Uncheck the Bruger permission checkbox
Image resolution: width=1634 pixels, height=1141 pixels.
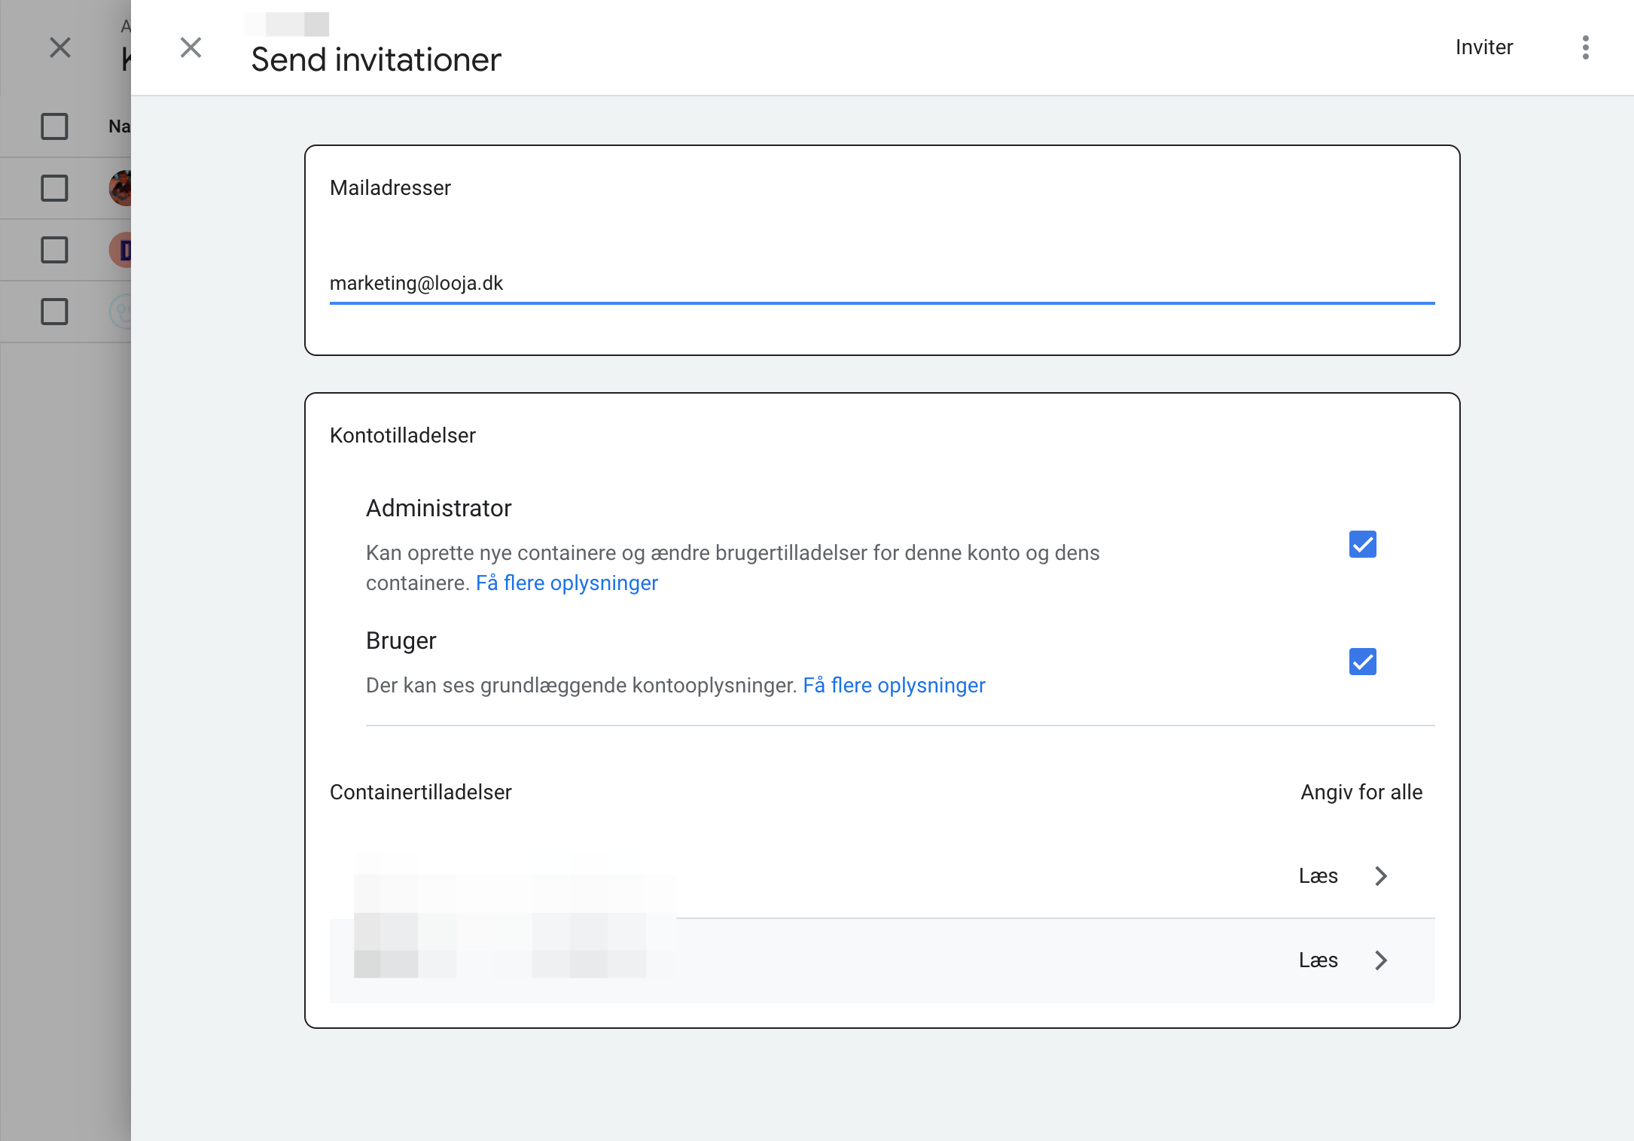pyautogui.click(x=1362, y=662)
